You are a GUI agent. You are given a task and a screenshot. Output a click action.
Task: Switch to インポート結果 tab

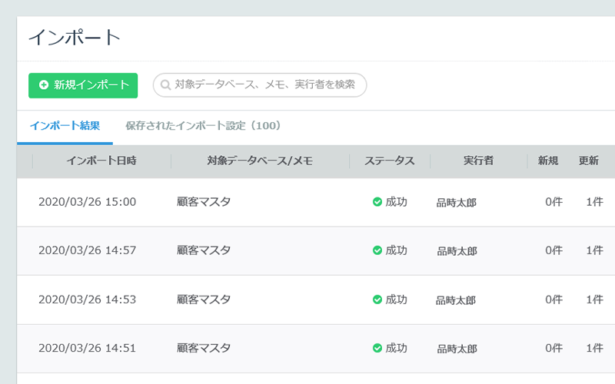pyautogui.click(x=65, y=126)
